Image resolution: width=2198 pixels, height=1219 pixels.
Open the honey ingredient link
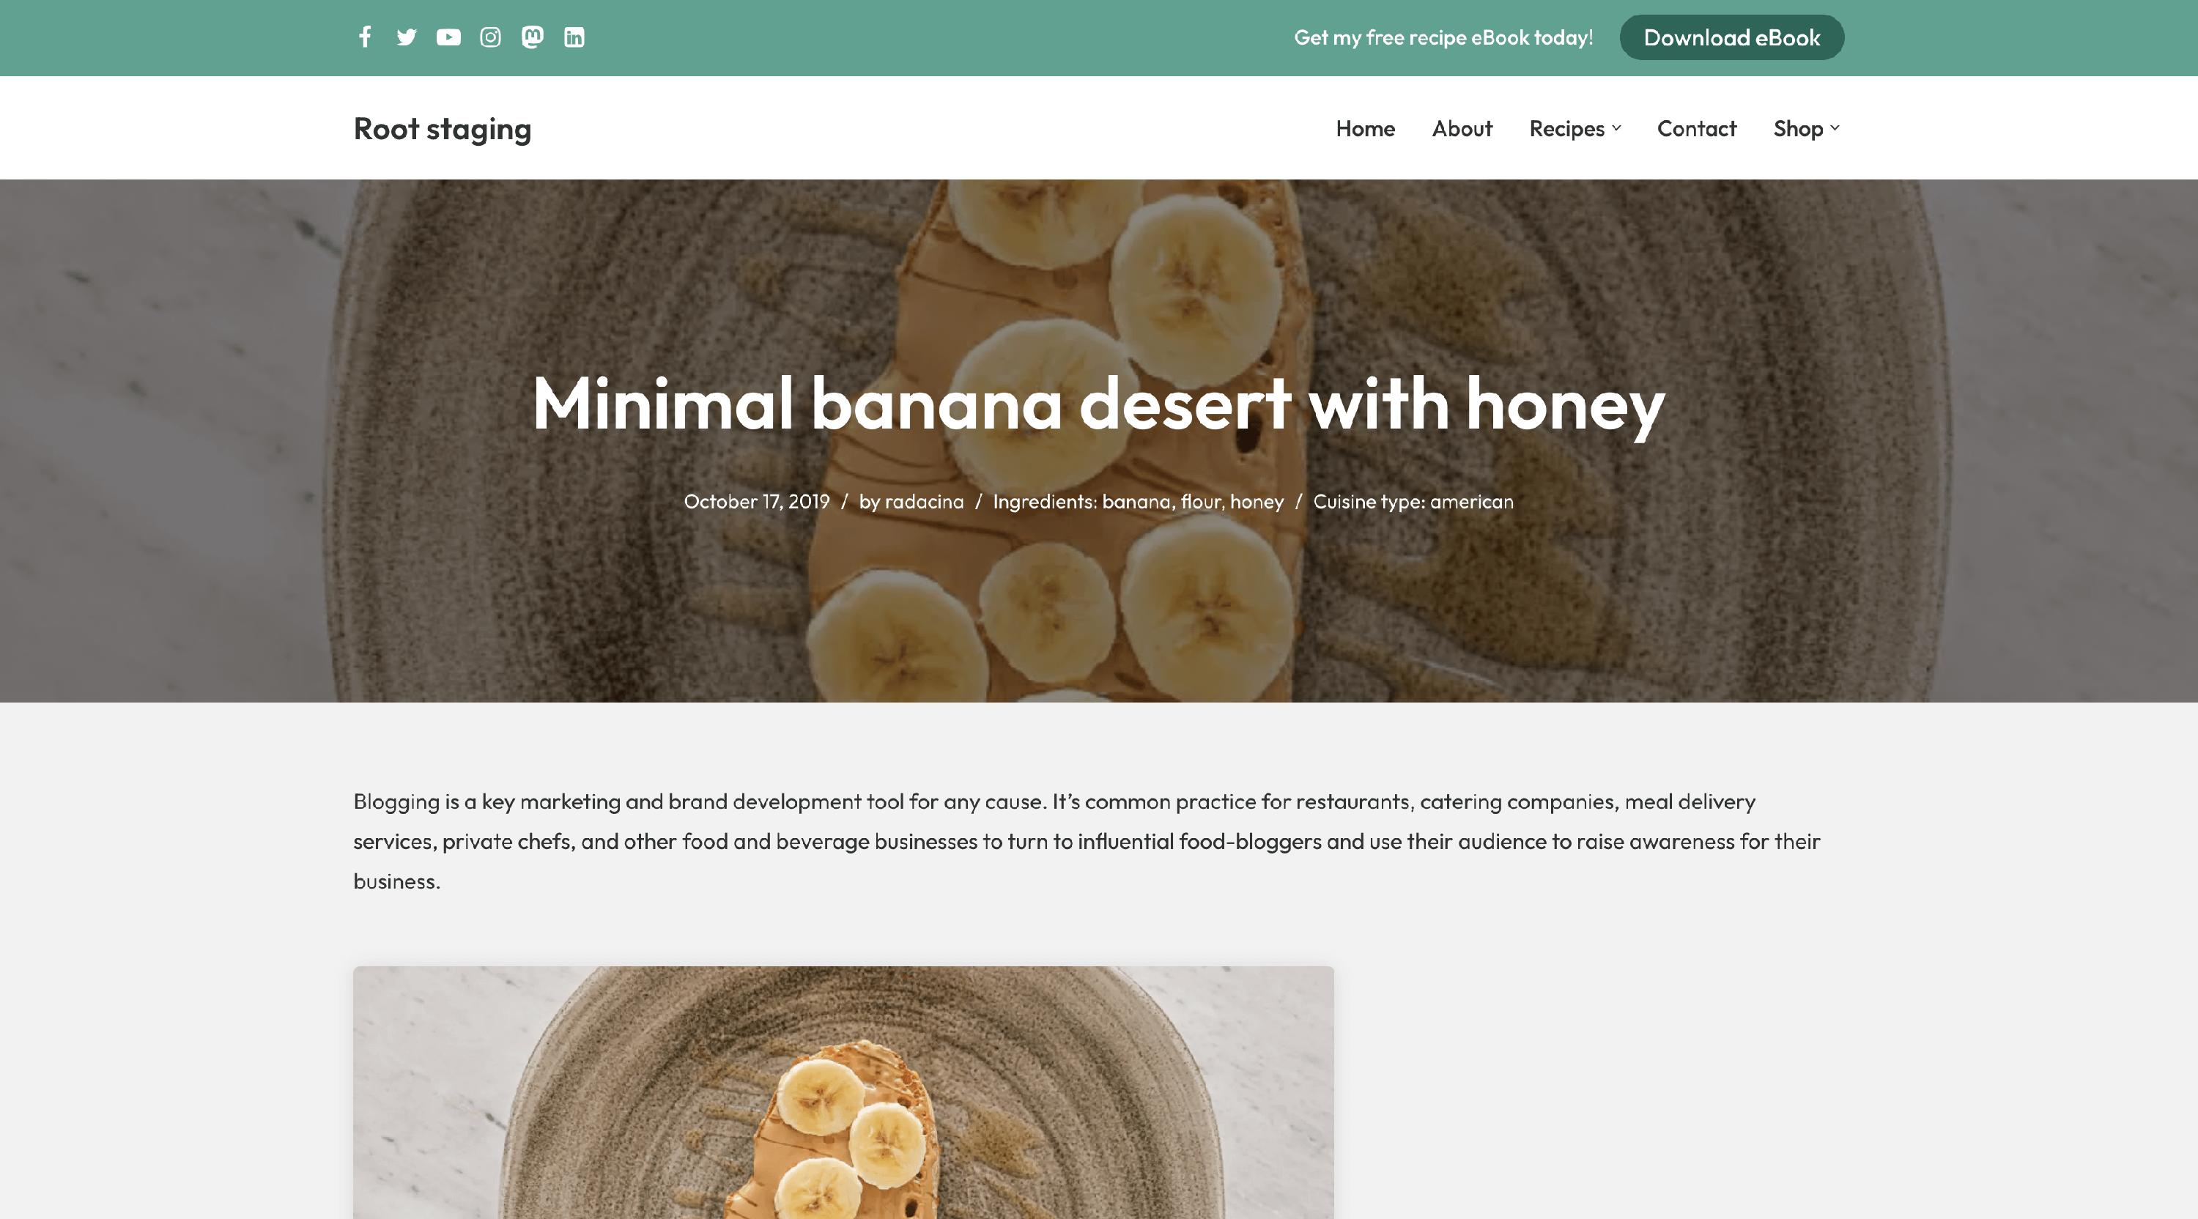1256,502
